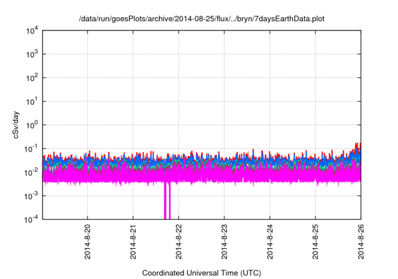Click the 2014-8-23 date tick label
The height and width of the screenshot is (279, 398).
[x=224, y=242]
